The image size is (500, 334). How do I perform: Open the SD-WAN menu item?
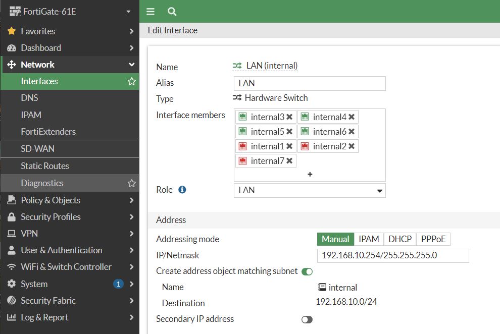[x=70, y=149]
